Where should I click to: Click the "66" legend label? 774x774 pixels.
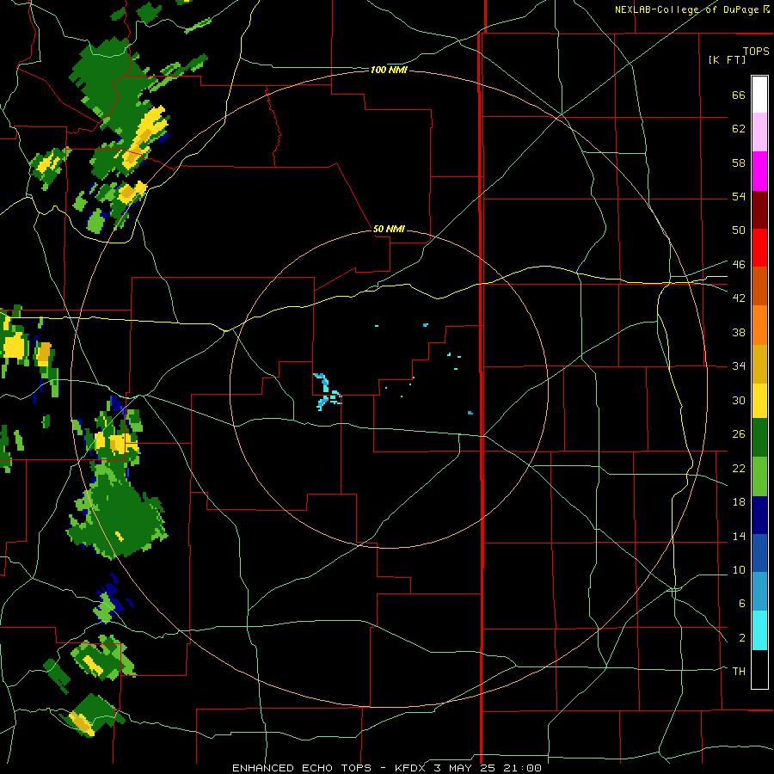(x=739, y=95)
